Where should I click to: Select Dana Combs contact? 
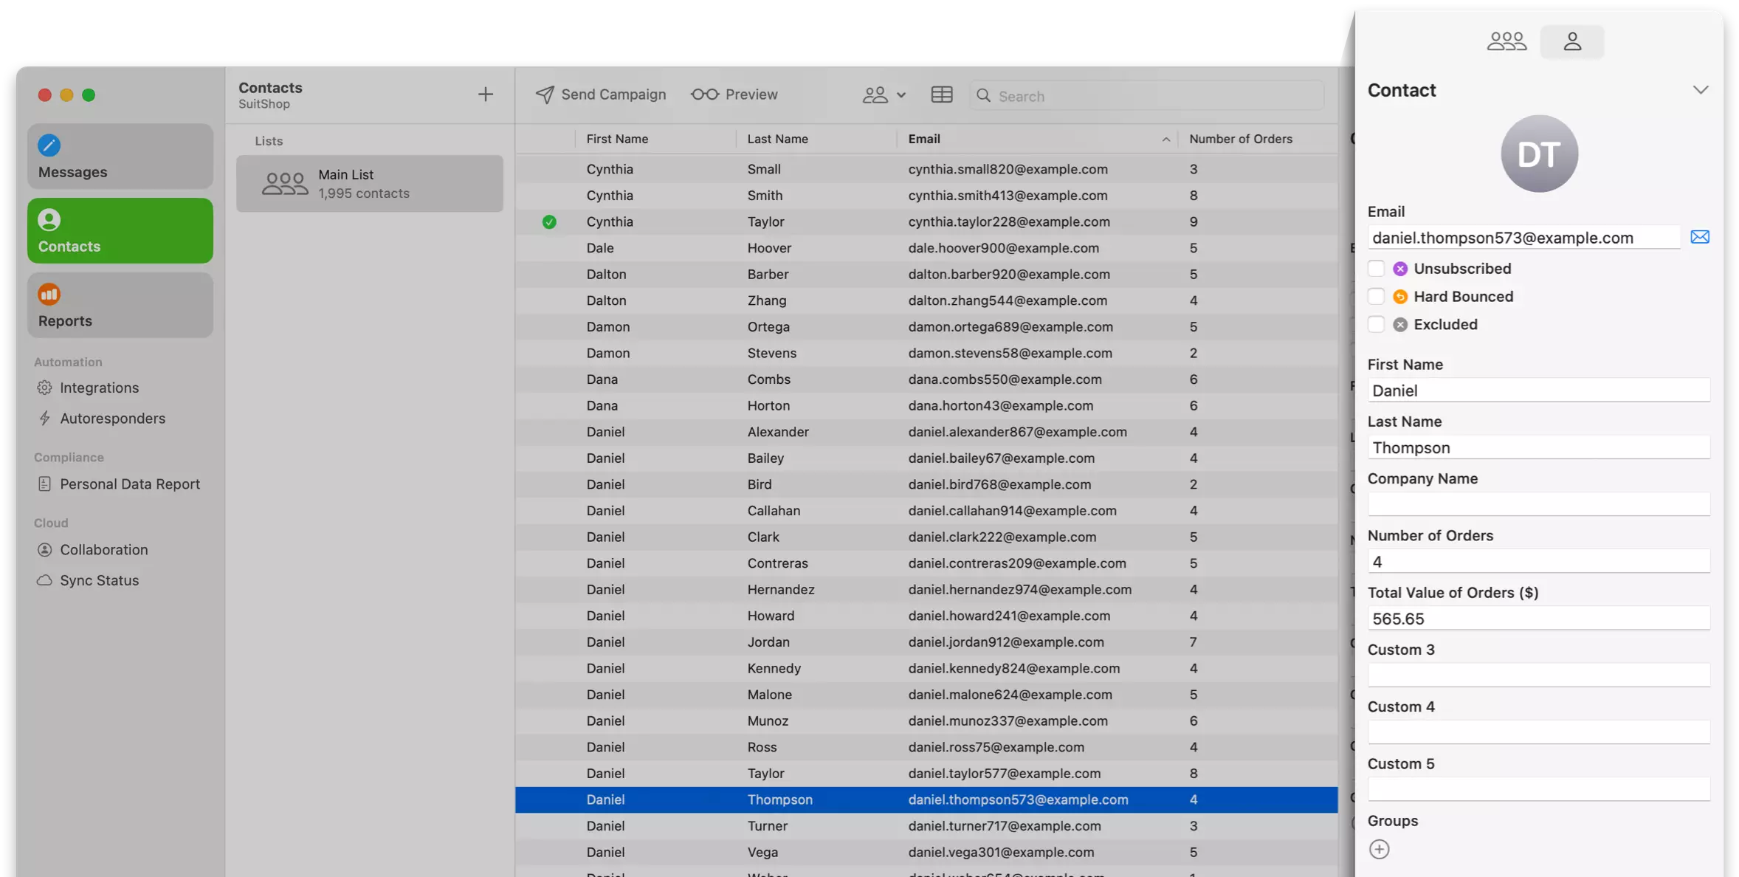click(926, 379)
